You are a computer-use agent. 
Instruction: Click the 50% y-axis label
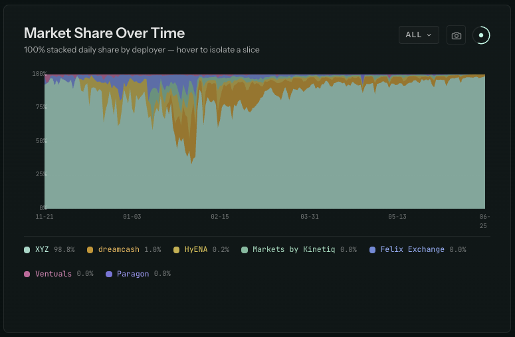[x=41, y=141]
